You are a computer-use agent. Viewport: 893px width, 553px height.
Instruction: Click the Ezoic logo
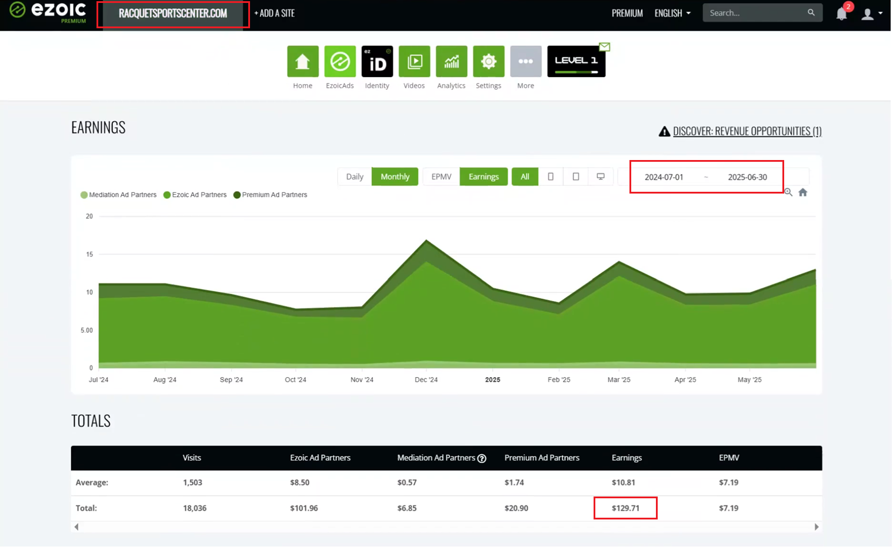coord(48,12)
